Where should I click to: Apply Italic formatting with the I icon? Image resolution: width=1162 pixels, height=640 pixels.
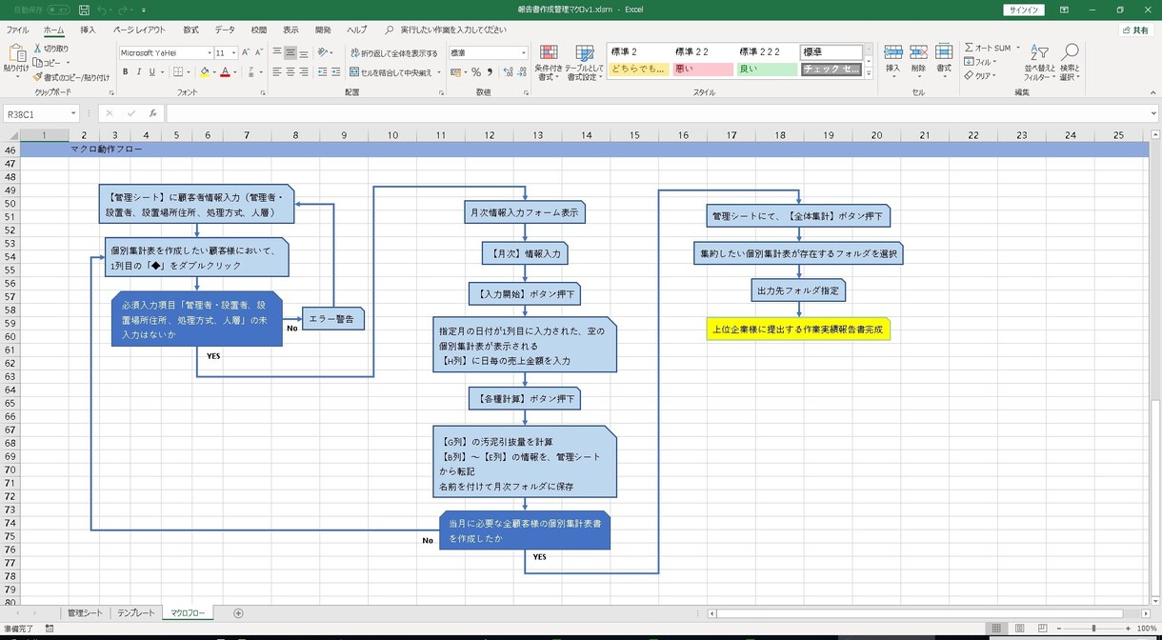(138, 71)
